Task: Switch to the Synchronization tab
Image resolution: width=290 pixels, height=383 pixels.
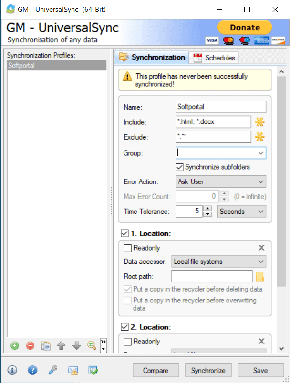Action: pos(152,57)
